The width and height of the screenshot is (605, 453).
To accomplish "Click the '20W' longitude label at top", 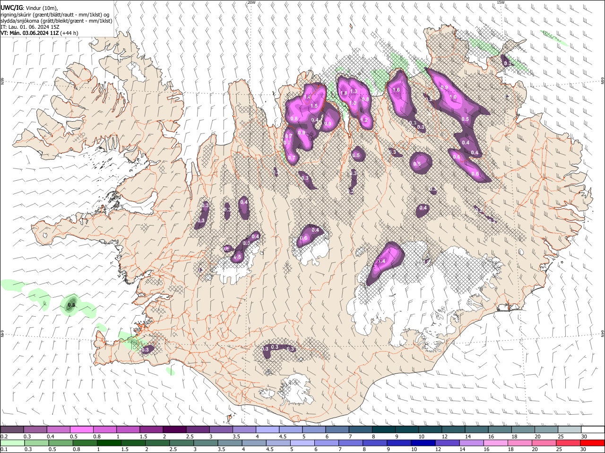I will pos(251,2).
